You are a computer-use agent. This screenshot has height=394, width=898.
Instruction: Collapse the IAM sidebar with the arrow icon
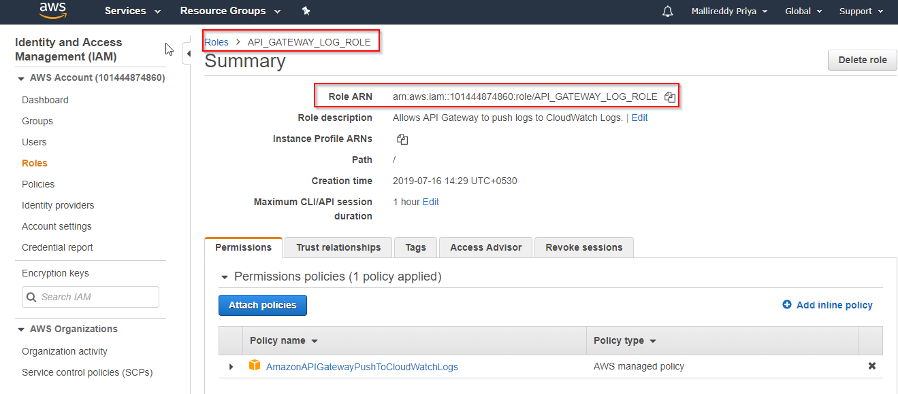[x=189, y=52]
